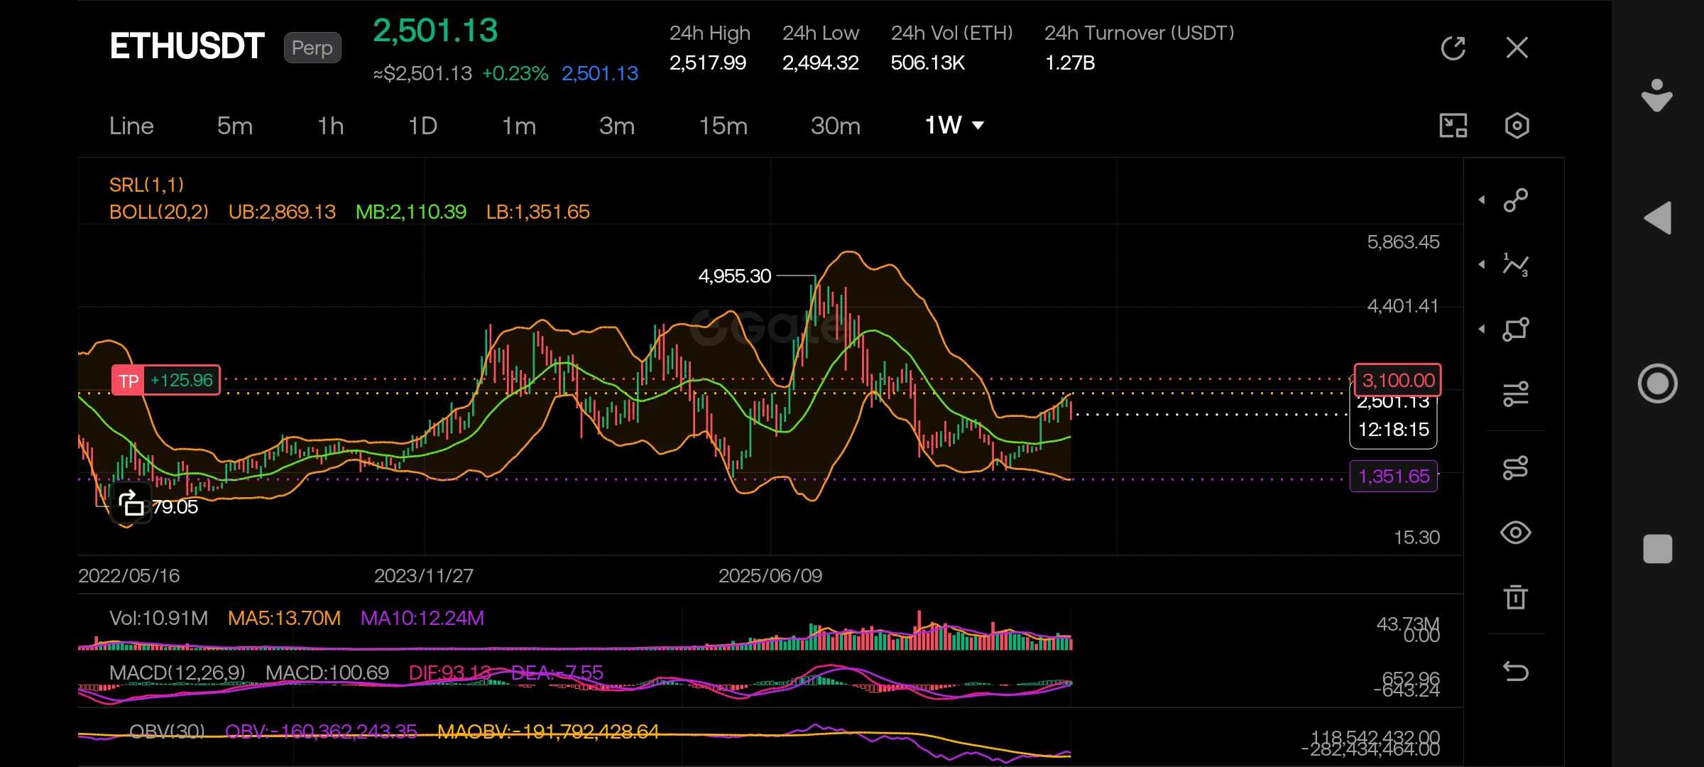Refresh the ETHUSDT chart data
This screenshot has width=1704, height=767.
(1453, 48)
